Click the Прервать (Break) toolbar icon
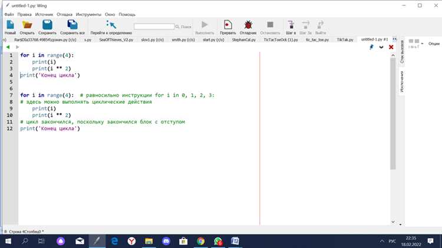Screen dimensions: 442x248 (x=227, y=25)
